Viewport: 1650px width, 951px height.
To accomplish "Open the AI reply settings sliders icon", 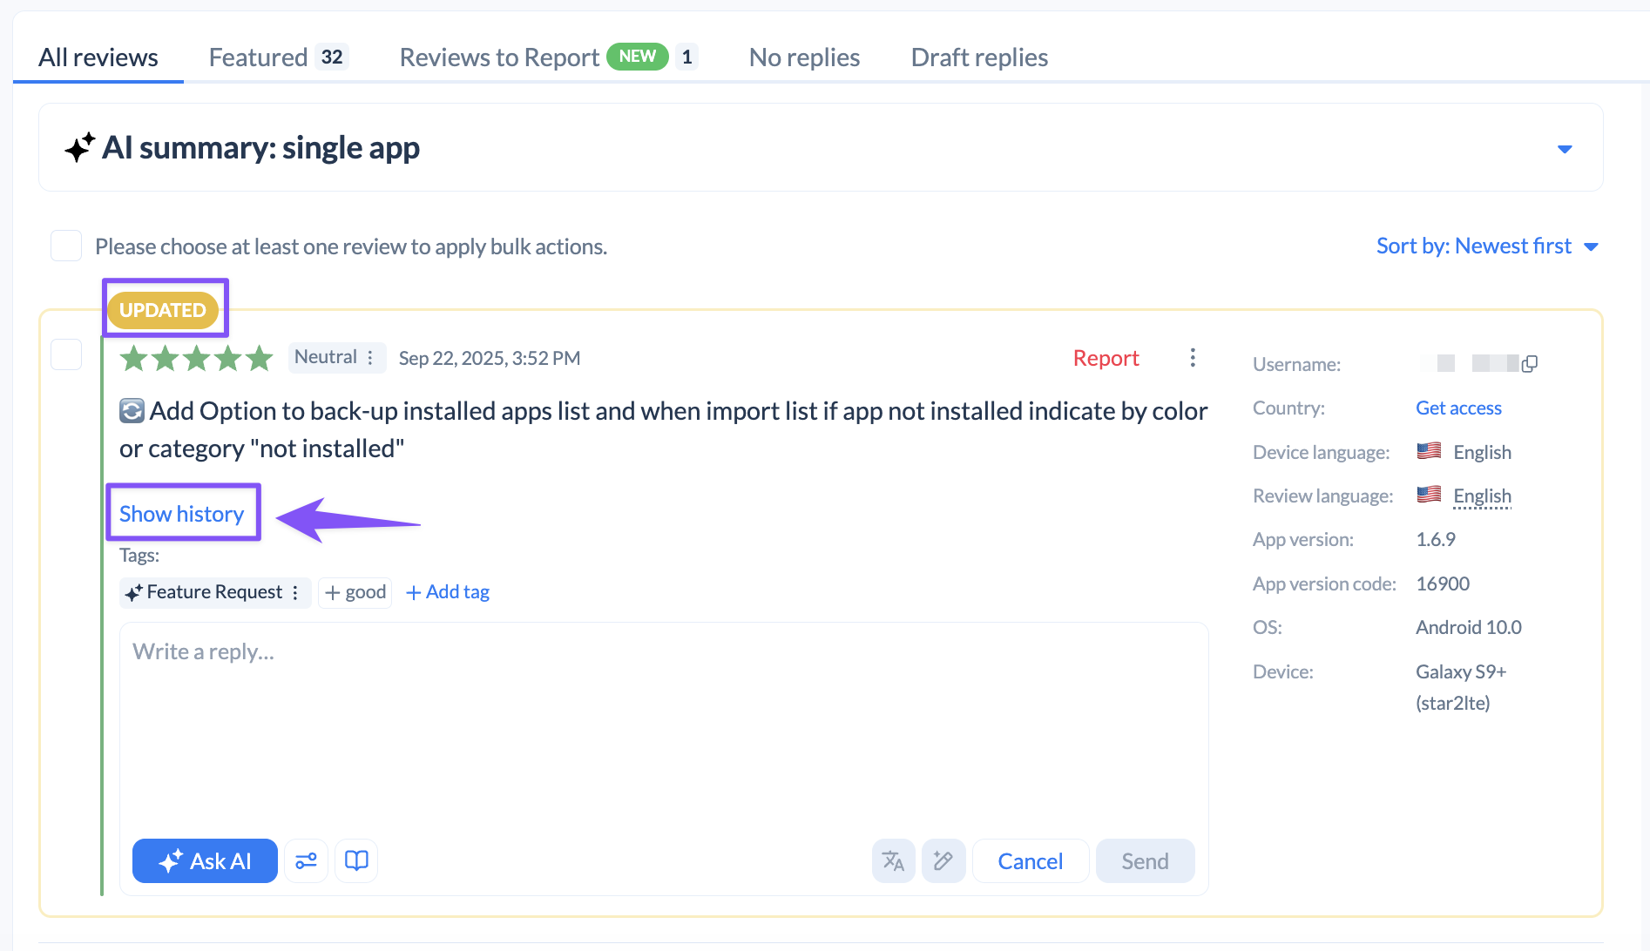I will (306, 861).
